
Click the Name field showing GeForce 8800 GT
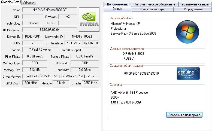pos(50,10)
